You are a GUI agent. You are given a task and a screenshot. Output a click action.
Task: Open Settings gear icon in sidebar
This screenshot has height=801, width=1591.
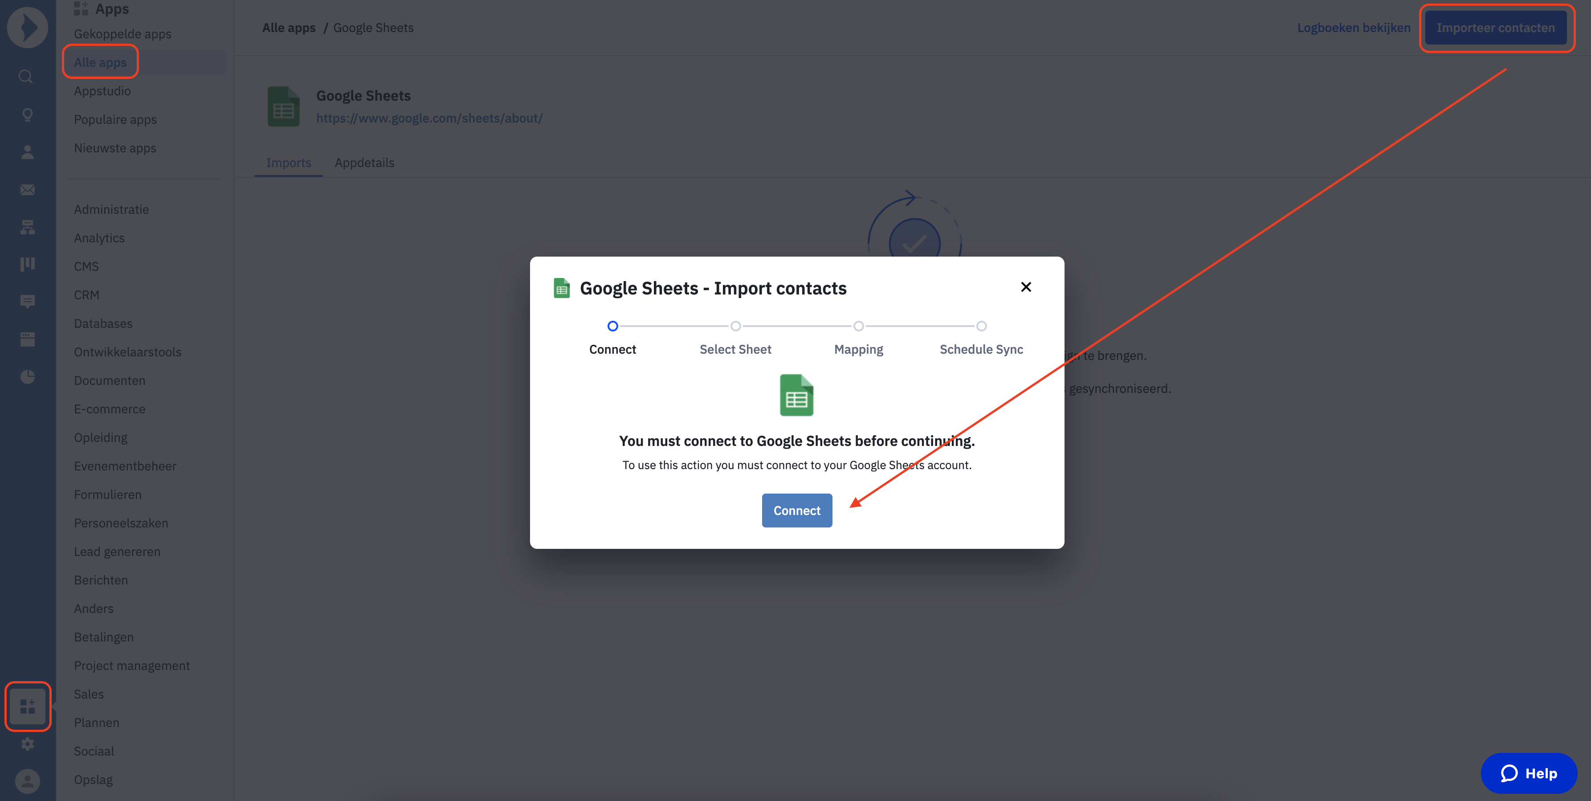(x=27, y=744)
